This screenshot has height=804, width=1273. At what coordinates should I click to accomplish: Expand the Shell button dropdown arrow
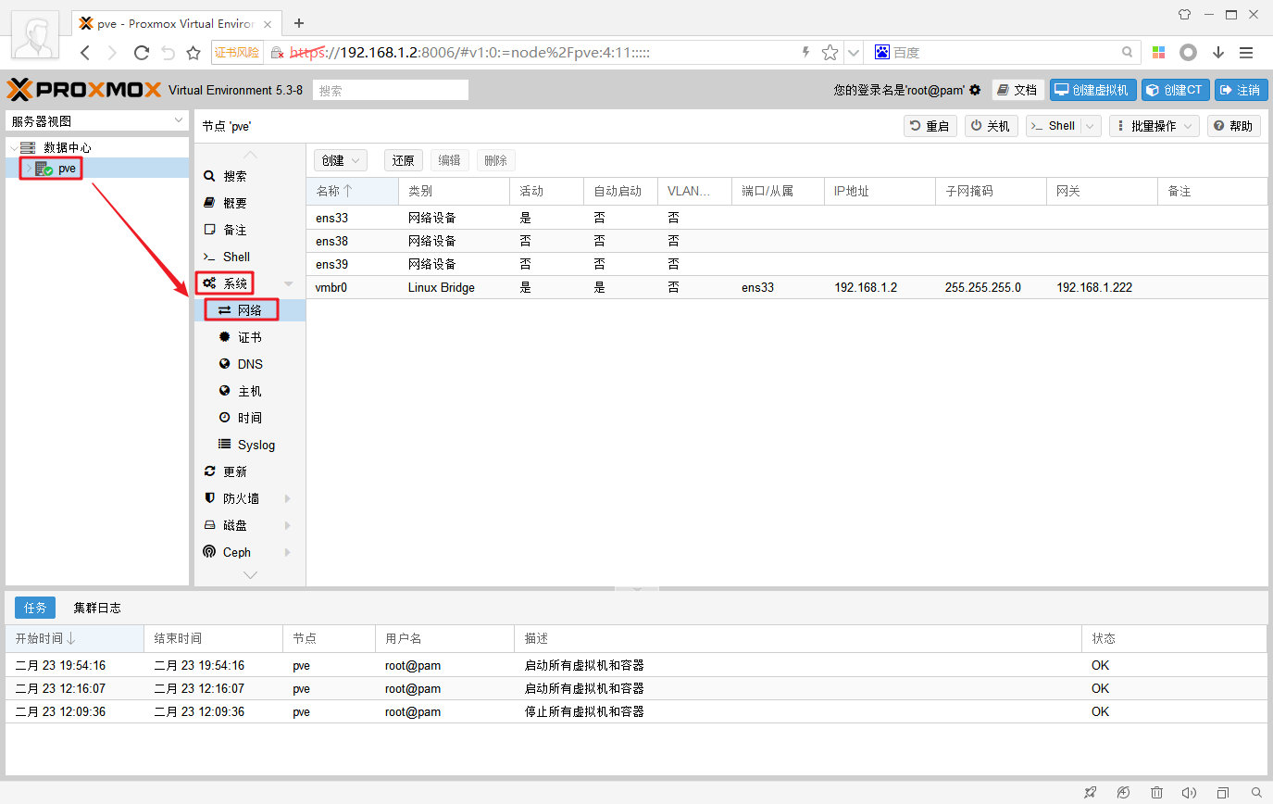click(1091, 126)
